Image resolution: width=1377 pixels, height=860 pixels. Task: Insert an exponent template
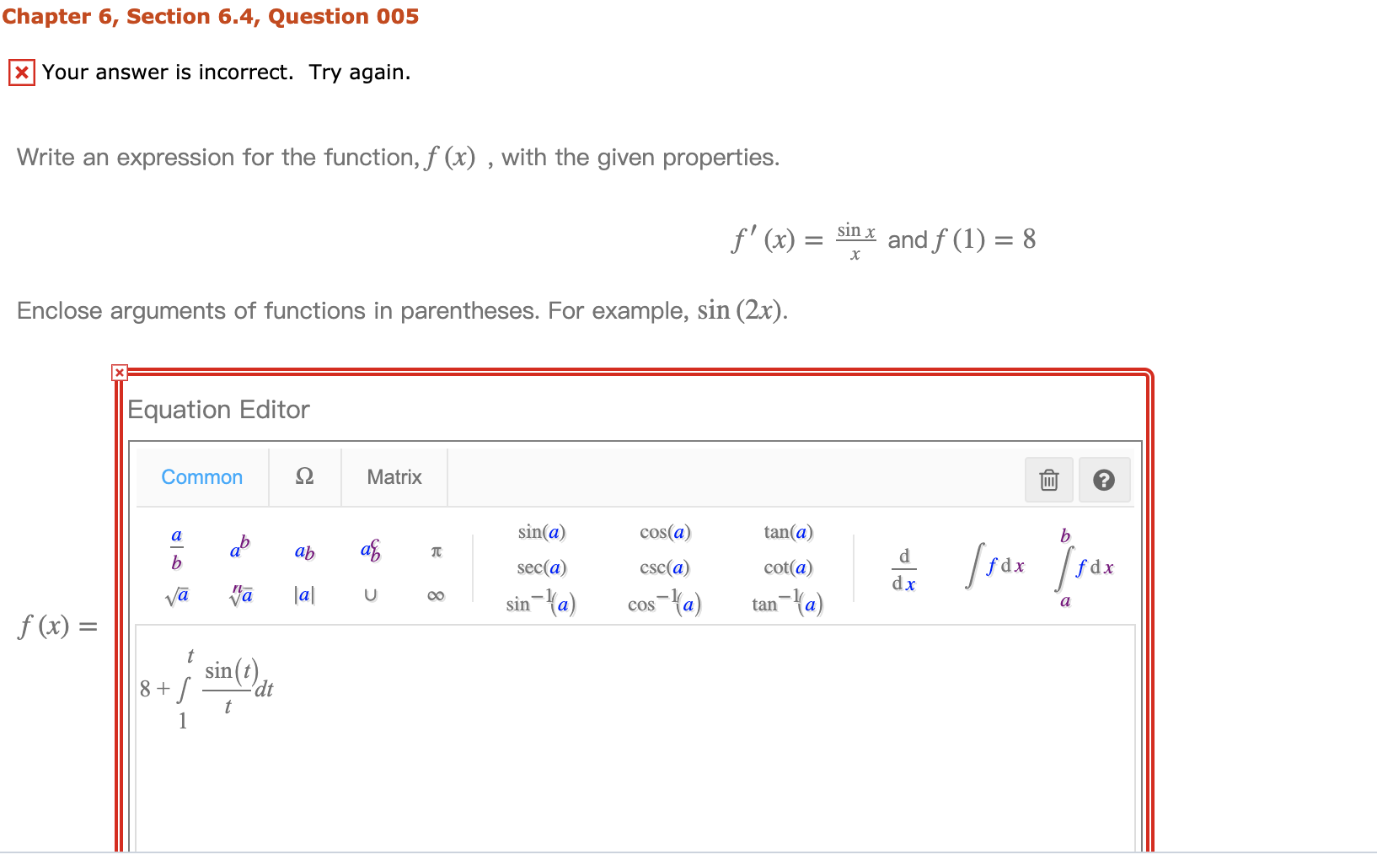(x=238, y=548)
